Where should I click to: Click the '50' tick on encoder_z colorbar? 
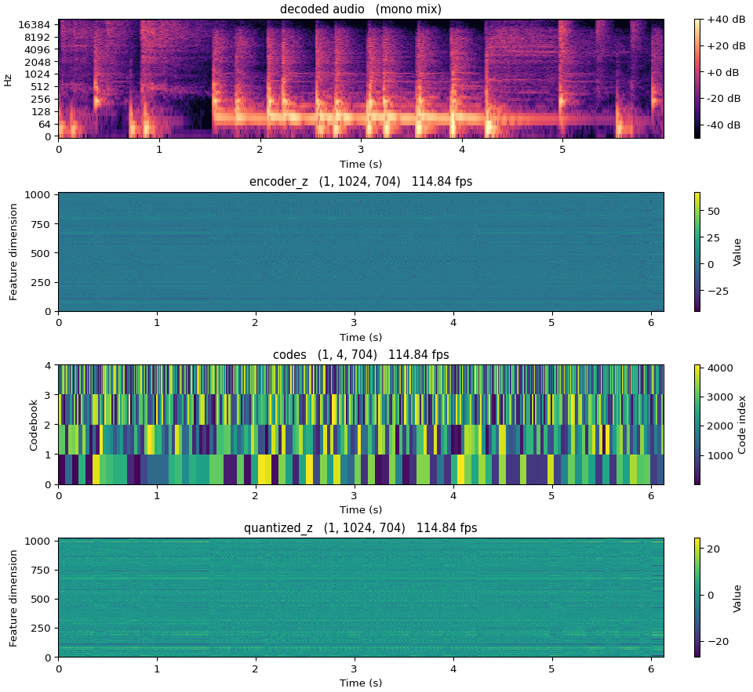point(714,212)
